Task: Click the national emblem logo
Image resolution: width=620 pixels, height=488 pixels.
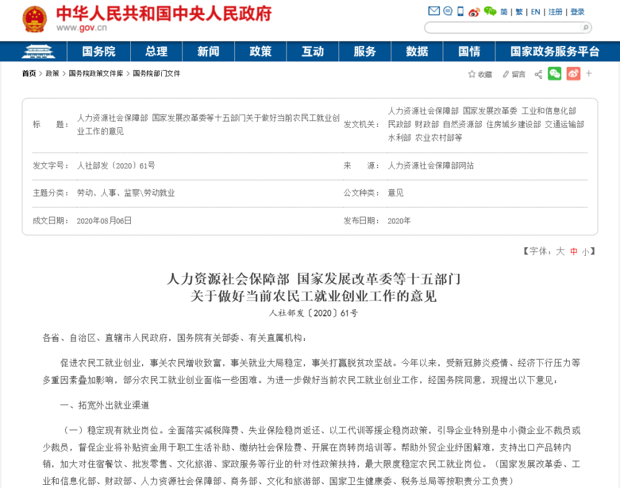Action: pos(35,19)
